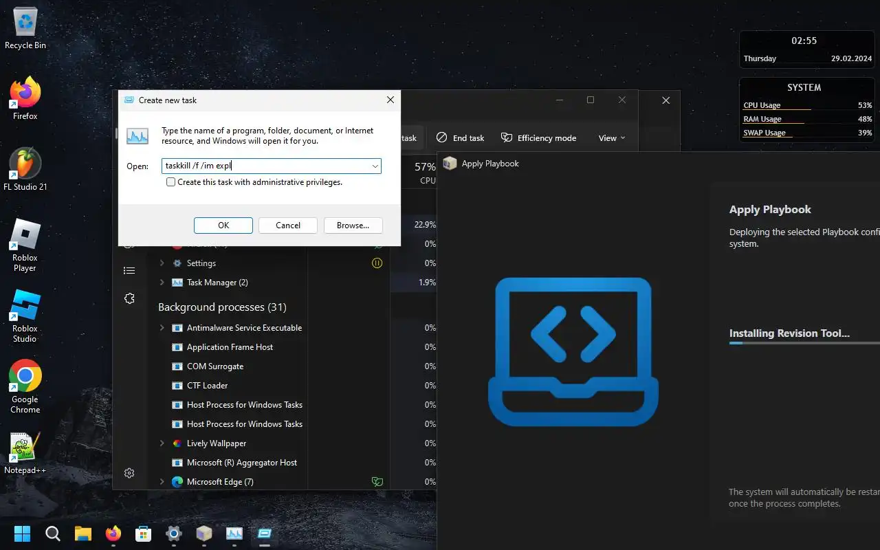Click Apply Playbook heading text
The image size is (880, 550).
pos(770,209)
